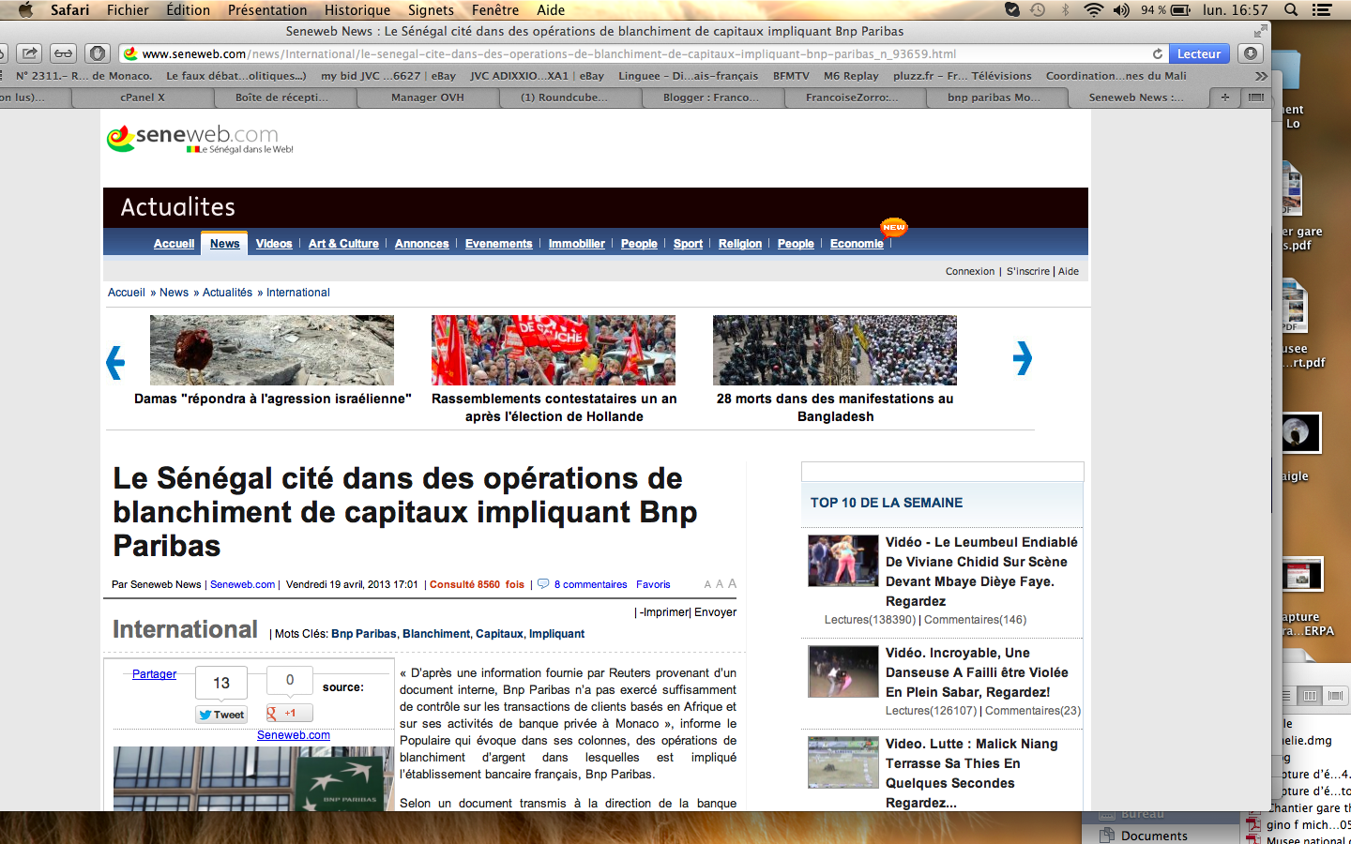This screenshot has height=844, width=1351.
Task: Select the medium font-size A
Action: pos(720,584)
